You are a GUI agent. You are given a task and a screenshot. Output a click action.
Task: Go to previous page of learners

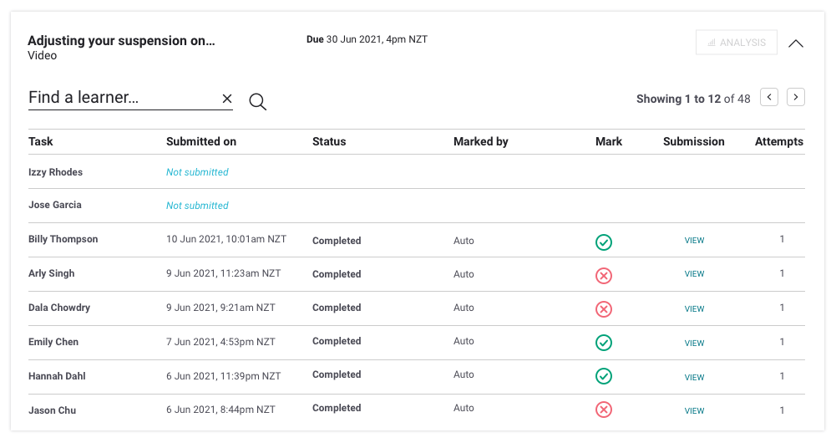point(769,98)
